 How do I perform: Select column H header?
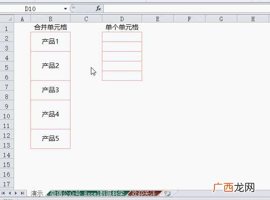253,19
